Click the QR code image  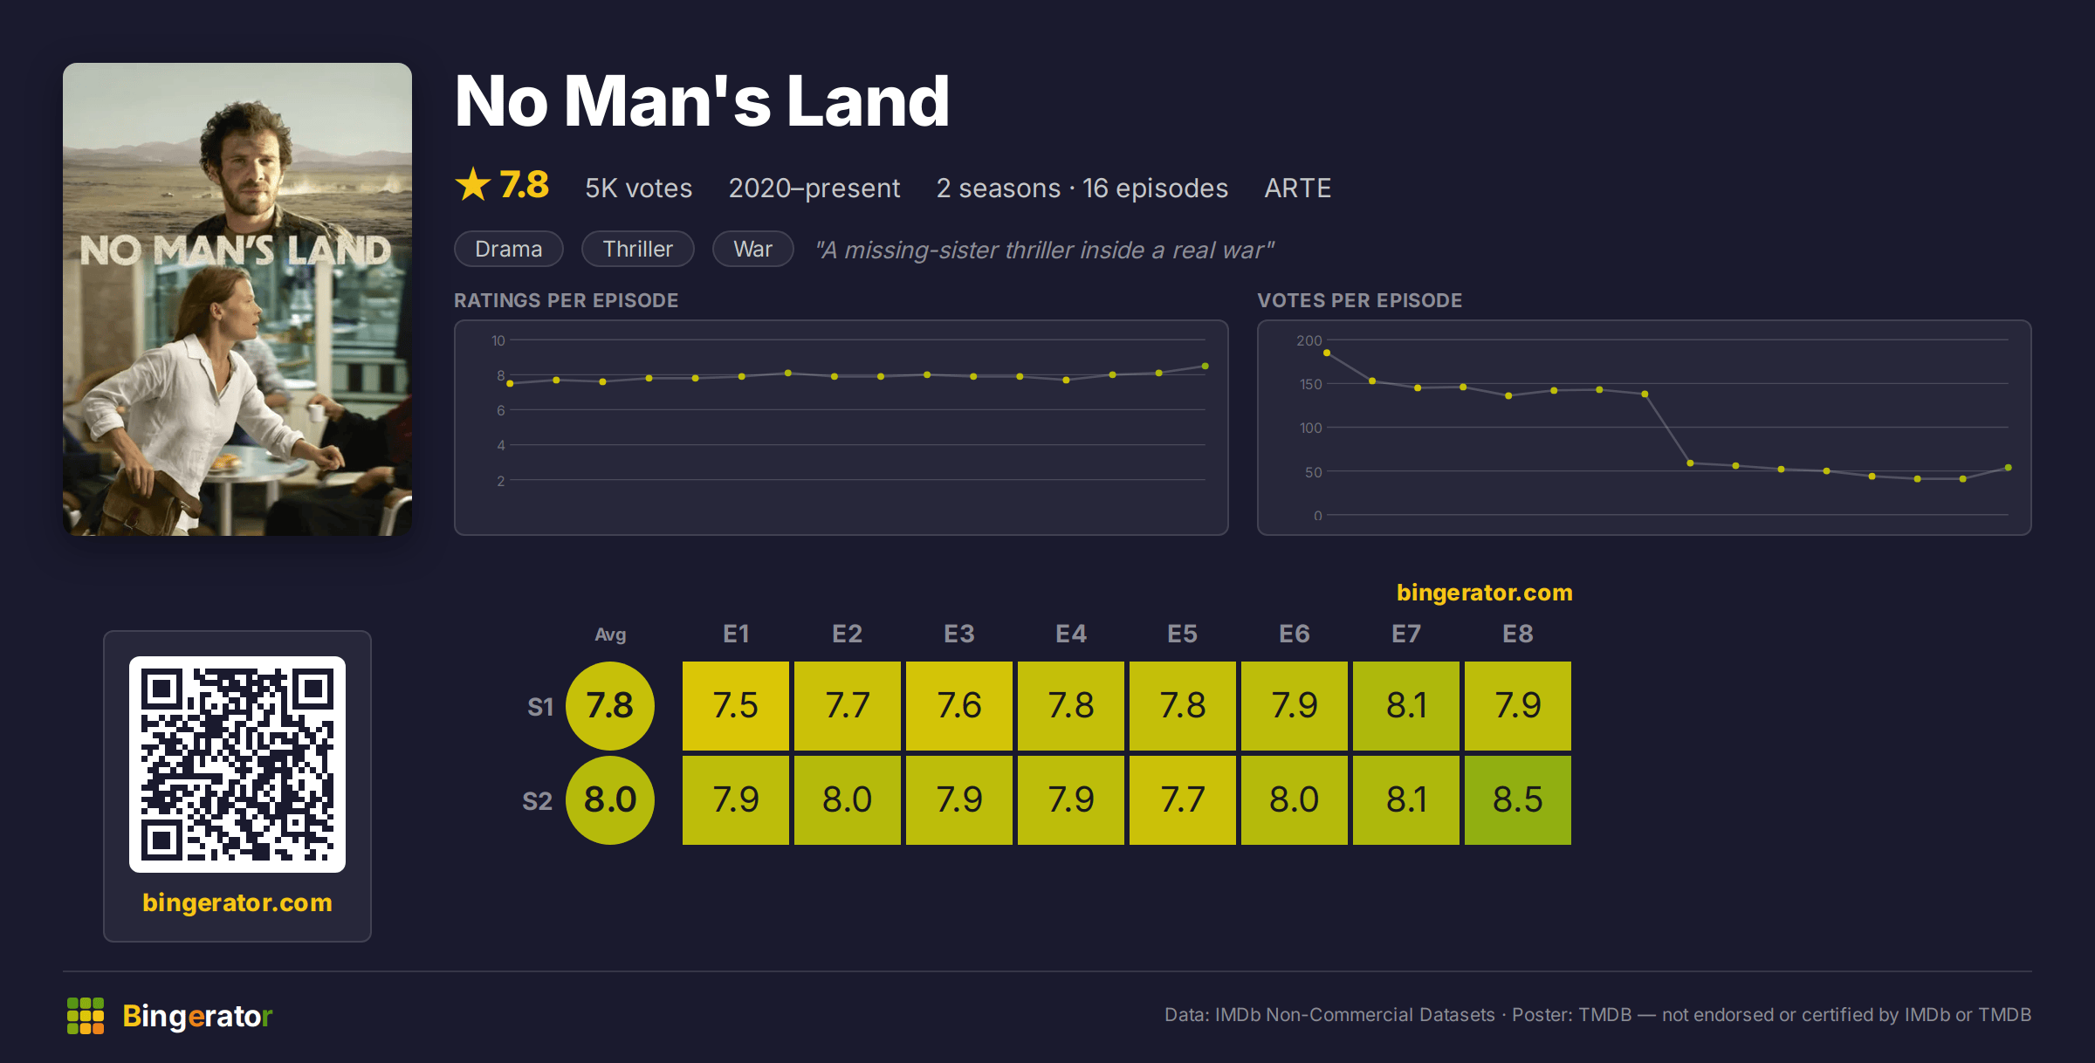(x=237, y=765)
